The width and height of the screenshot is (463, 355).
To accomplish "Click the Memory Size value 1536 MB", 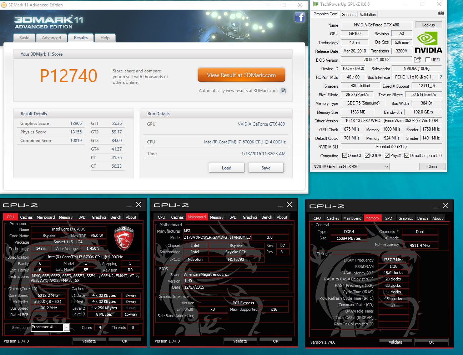I will [x=358, y=112].
